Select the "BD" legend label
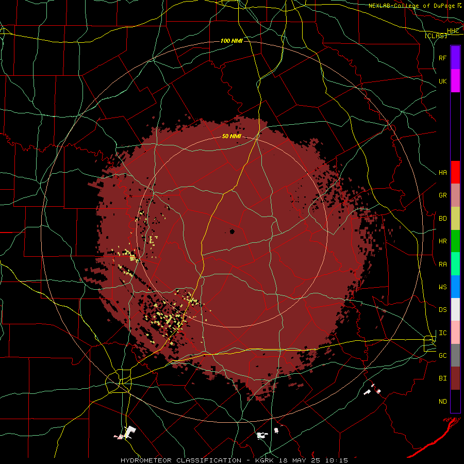This screenshot has width=464, height=464. pos(442,219)
